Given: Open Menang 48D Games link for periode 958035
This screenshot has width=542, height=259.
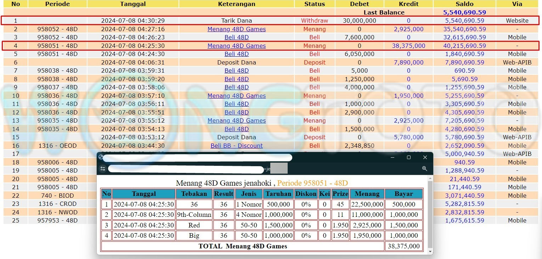Looking at the screenshot, I should click(x=237, y=120).
